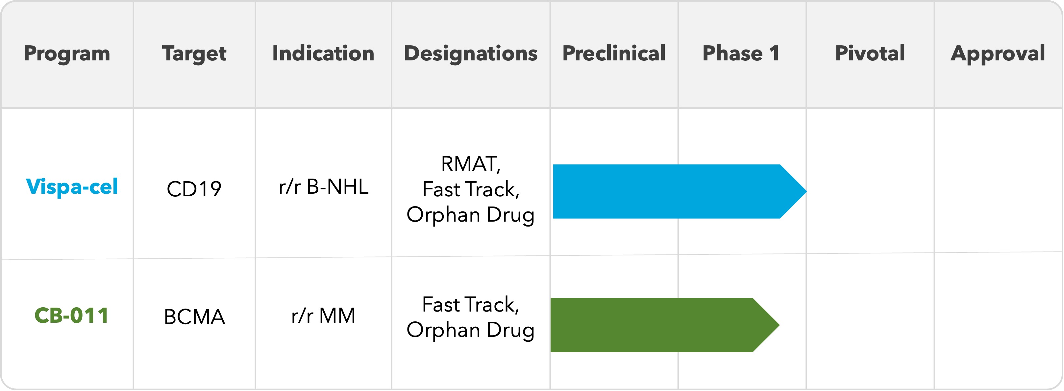Viewport: 1064px width, 391px height.
Task: Select the Target column header
Action: click(194, 54)
